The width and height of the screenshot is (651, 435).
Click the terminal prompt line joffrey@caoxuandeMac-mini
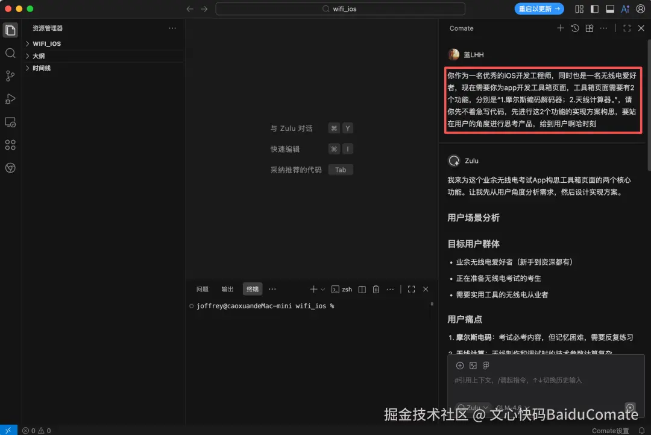click(265, 306)
